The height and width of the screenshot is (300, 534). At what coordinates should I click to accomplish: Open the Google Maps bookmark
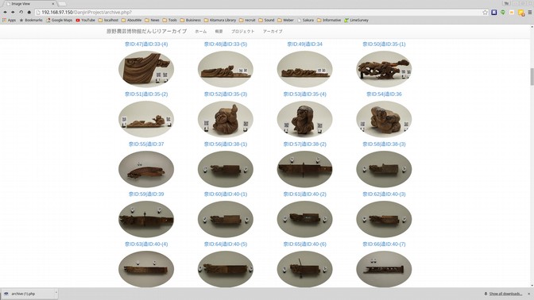tap(60, 20)
